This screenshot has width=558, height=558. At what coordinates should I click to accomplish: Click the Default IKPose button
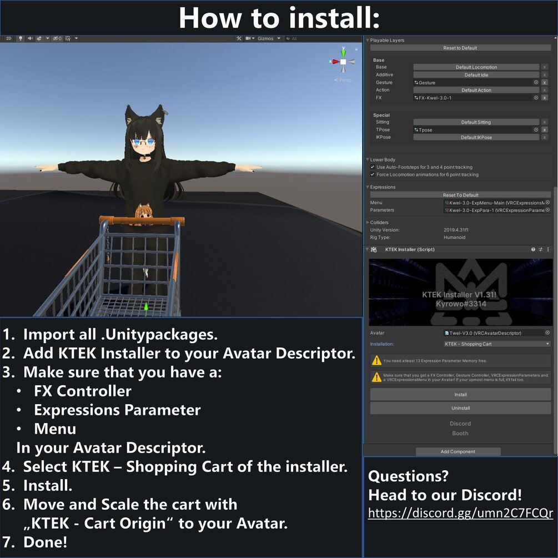pyautogui.click(x=476, y=137)
